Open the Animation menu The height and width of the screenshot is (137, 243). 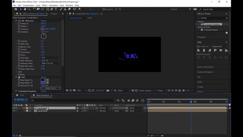tap(54, 5)
